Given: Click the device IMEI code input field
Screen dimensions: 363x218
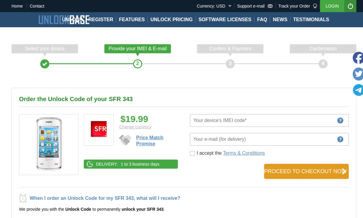Looking at the screenshot, I should [269, 120].
